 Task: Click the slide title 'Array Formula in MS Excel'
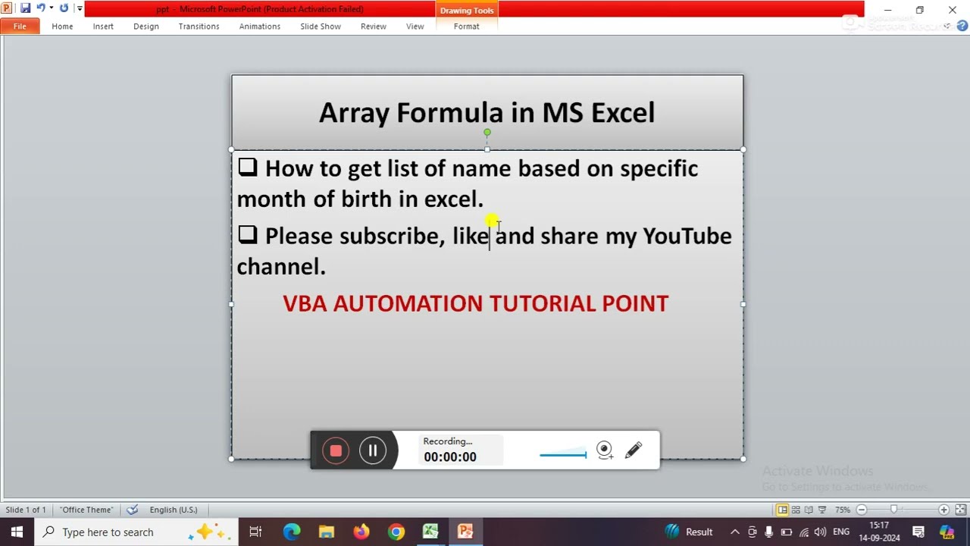click(x=487, y=112)
